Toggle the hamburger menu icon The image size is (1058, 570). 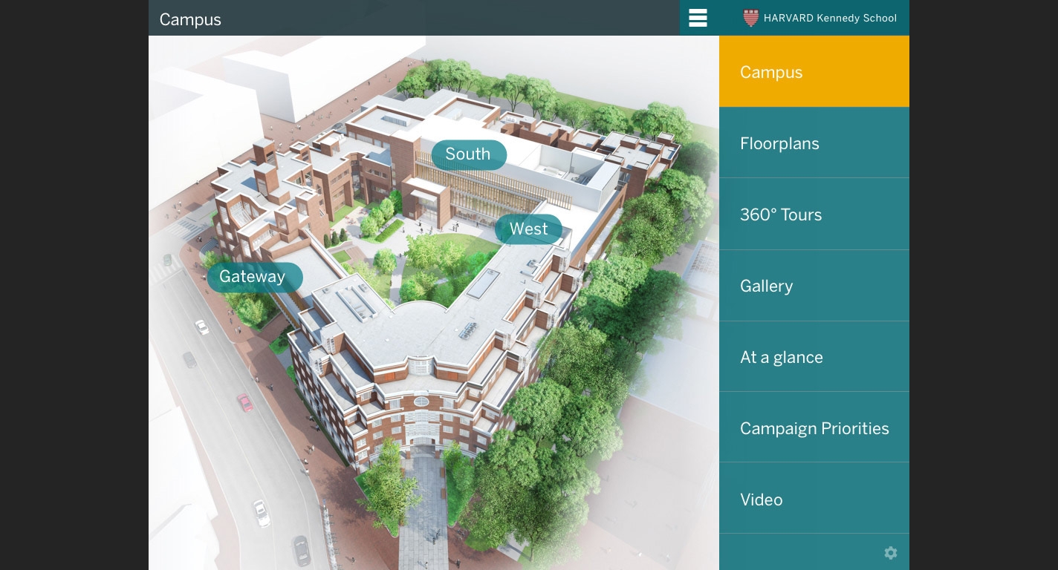click(x=698, y=18)
